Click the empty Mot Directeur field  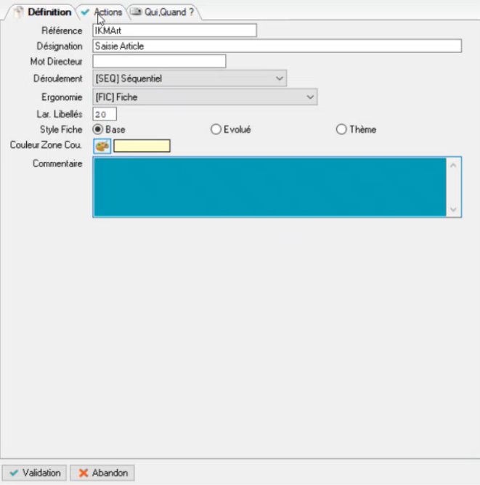159,62
